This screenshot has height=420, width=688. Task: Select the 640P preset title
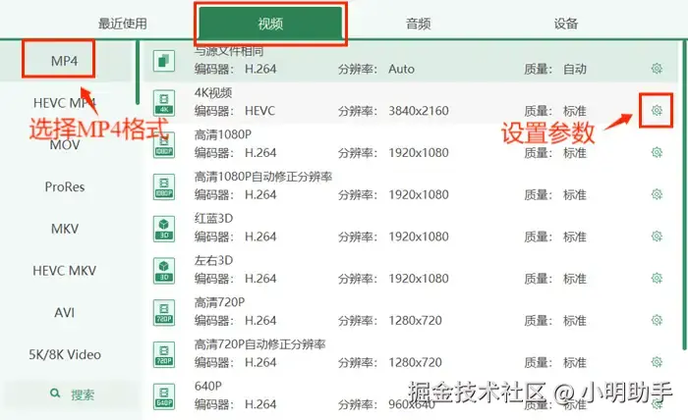(x=208, y=386)
